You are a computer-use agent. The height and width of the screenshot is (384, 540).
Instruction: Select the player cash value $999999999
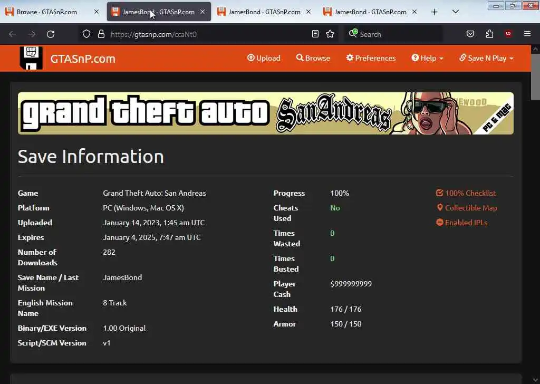tap(351, 284)
